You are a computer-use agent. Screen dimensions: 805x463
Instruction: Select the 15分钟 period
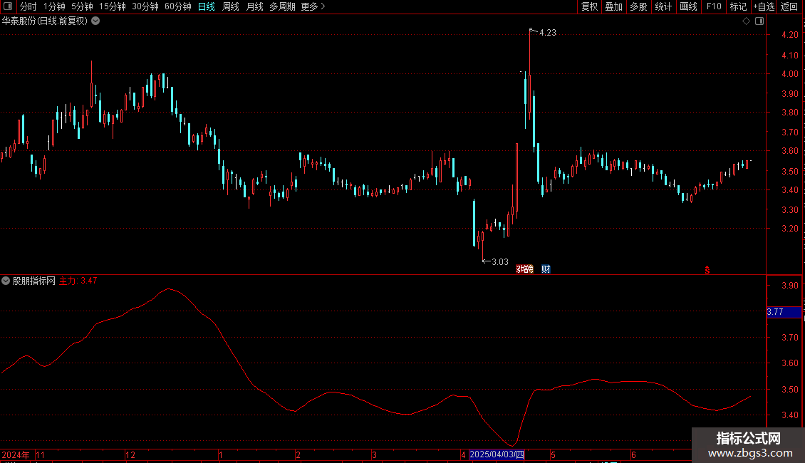pos(113,6)
